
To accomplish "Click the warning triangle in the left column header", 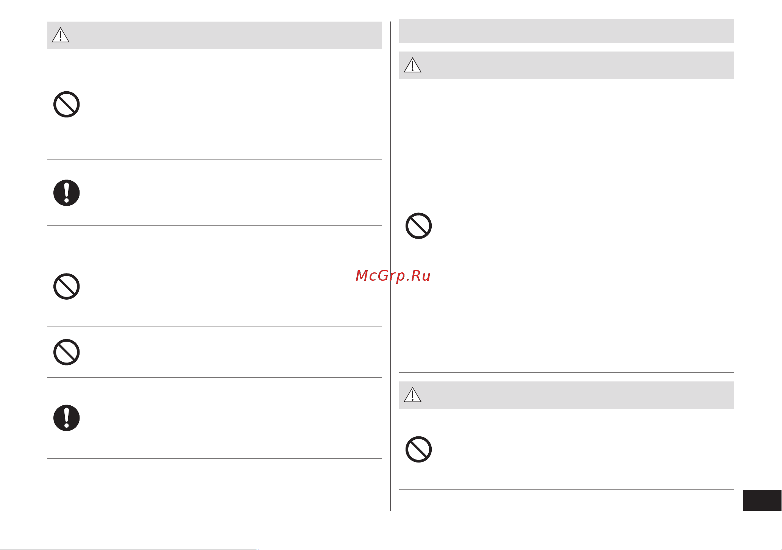I will pyautogui.click(x=61, y=35).
